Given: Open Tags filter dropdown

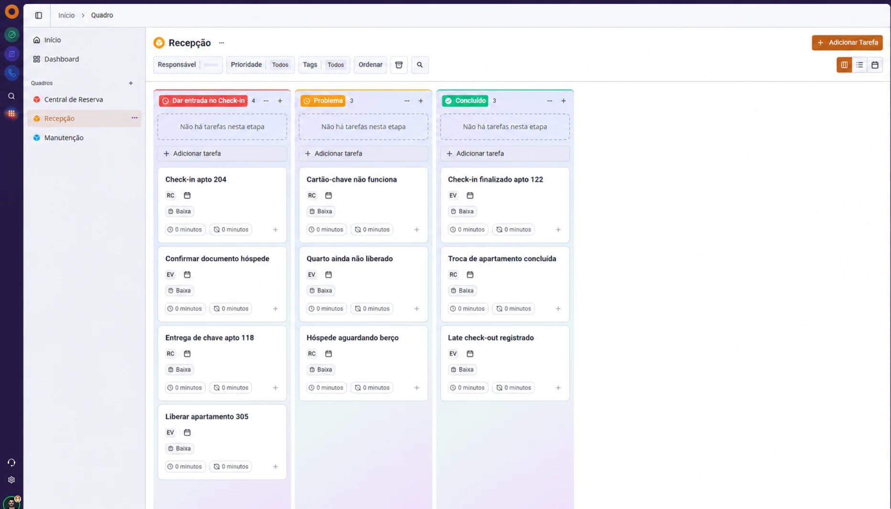Looking at the screenshot, I should pos(324,65).
